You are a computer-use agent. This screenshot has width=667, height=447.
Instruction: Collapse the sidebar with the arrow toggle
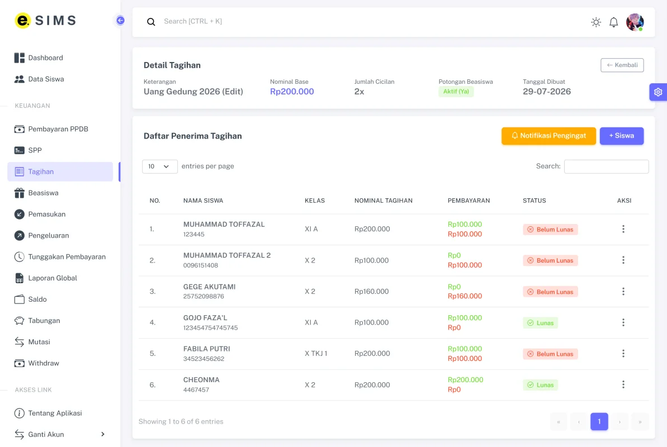pos(120,21)
